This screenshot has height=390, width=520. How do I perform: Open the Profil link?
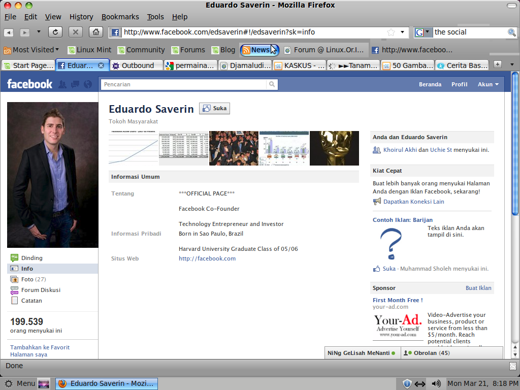point(459,84)
